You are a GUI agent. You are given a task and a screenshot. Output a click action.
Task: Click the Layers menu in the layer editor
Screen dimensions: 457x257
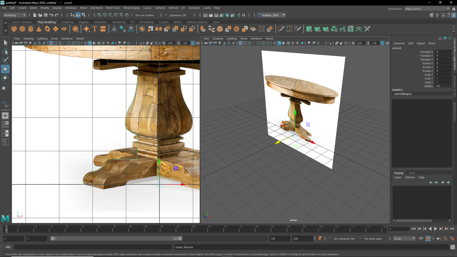(x=397, y=177)
